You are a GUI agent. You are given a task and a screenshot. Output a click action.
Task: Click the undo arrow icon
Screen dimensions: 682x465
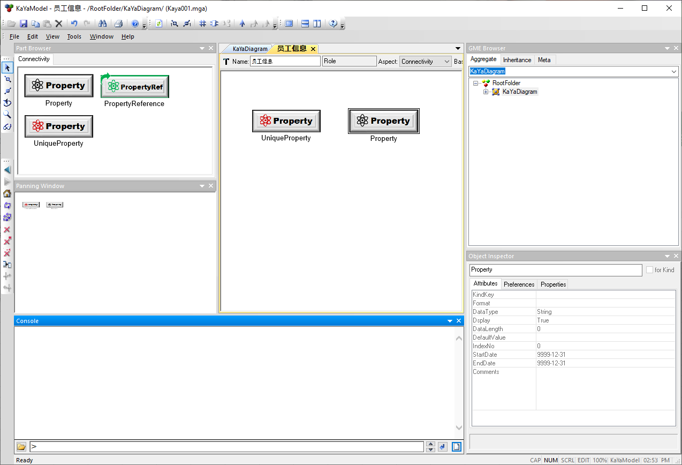tap(74, 24)
